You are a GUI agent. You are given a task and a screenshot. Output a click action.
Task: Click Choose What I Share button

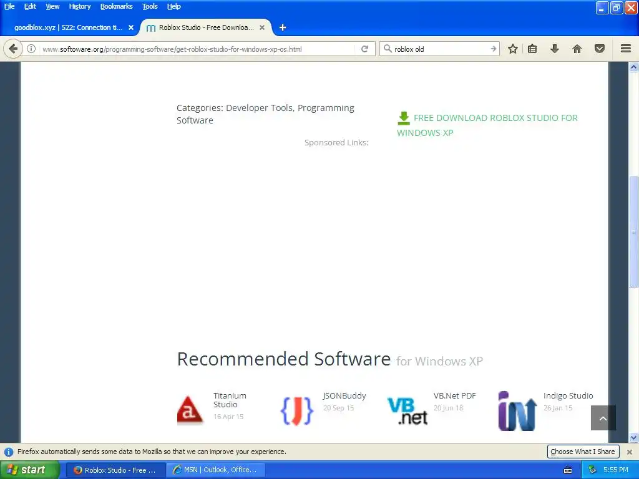[x=583, y=452]
